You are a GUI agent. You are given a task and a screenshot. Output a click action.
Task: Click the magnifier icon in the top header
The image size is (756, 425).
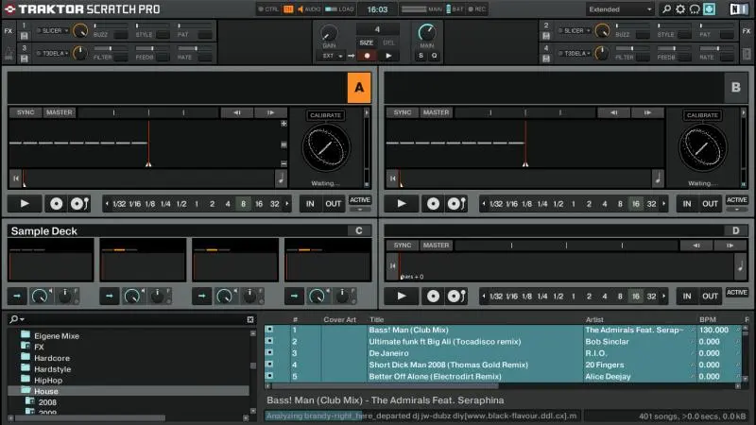click(666, 9)
